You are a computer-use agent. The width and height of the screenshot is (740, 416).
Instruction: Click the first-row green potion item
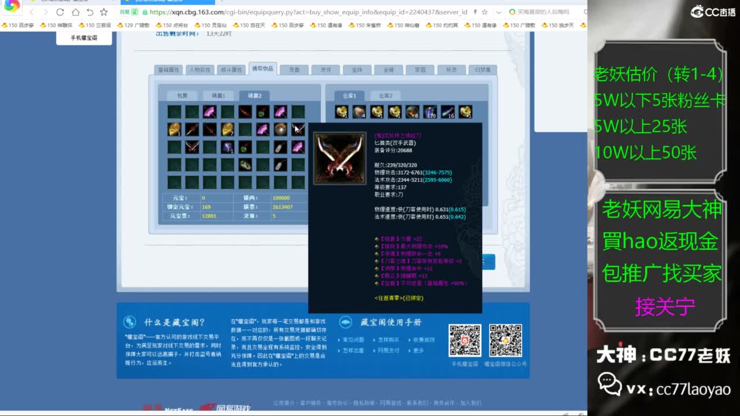click(x=263, y=112)
